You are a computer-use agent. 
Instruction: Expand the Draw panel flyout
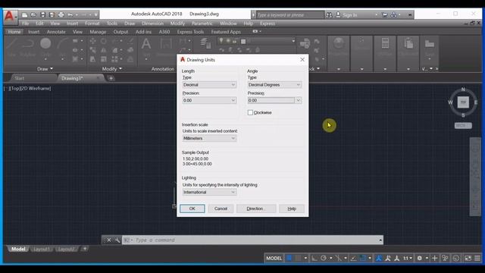click(x=45, y=69)
